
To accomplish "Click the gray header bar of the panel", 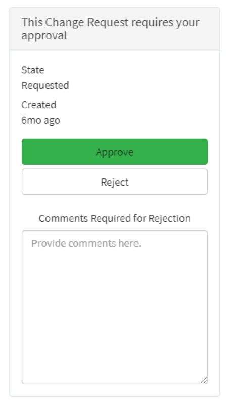I will pyautogui.click(x=115, y=29).
